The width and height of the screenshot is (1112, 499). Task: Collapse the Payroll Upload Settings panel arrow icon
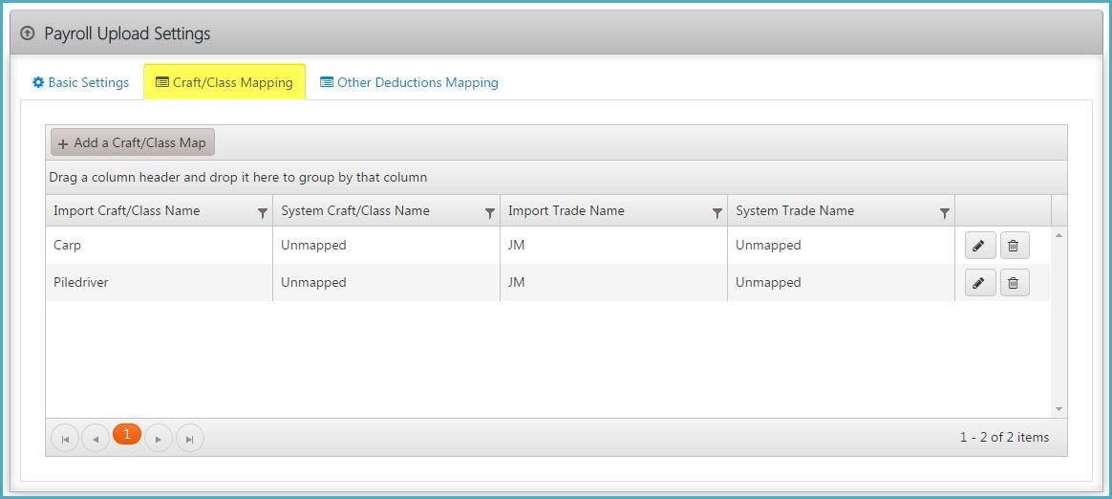pos(28,33)
